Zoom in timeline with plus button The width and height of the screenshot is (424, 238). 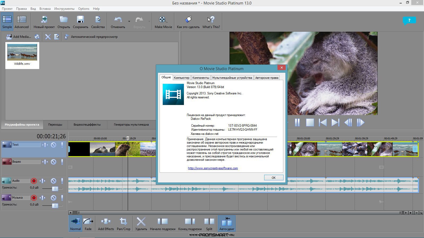[410, 213]
